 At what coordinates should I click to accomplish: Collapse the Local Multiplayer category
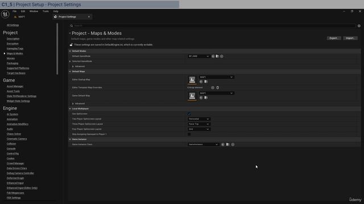coord(70,109)
